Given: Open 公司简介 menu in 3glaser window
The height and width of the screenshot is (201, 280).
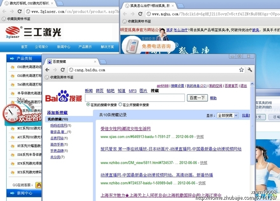Looking at the screenshot, I should click(42, 47).
